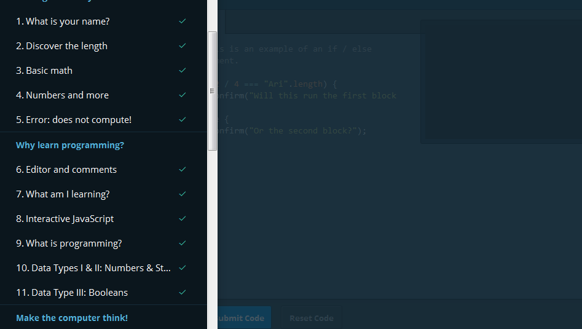Click checkmark icon beside Numbers and more
This screenshot has height=329, width=582.
tap(183, 95)
